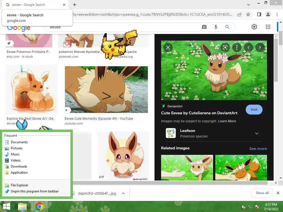
Task: Expand options for downloaded jpg file
Action: [123, 193]
